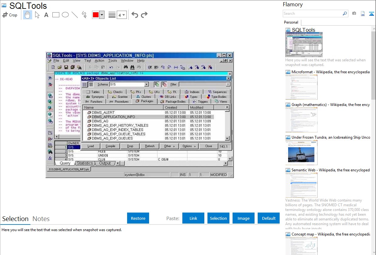Open Graph (mathematics) - Wikipedia snapshot title
Screen dimensions: 376x255
[330, 105]
